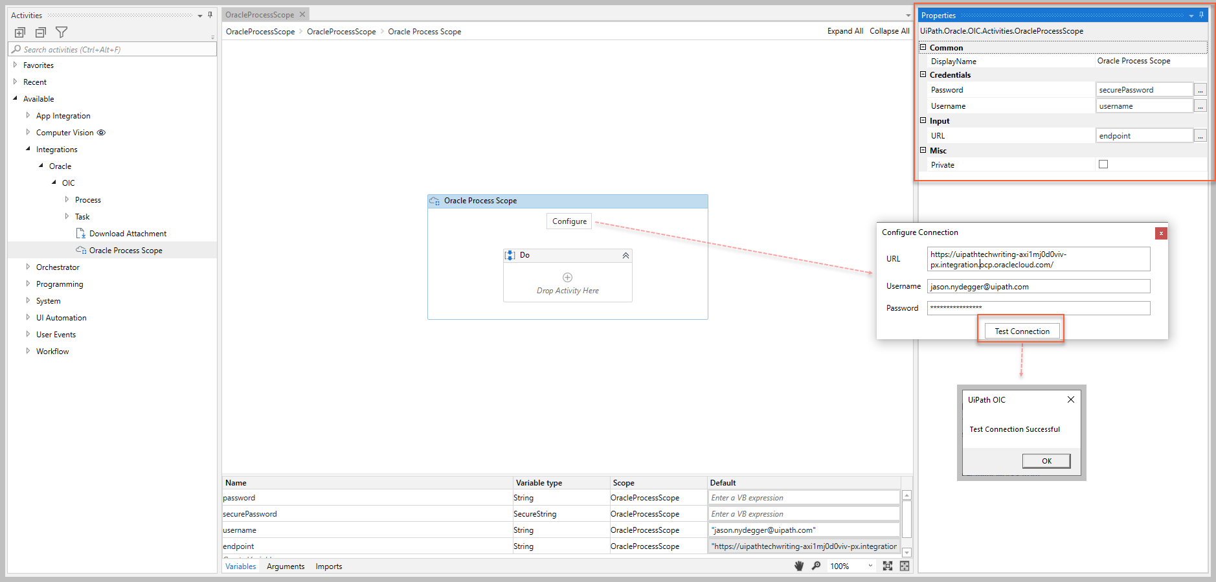Collapse the OIC tree node
The image size is (1216, 582).
[54, 183]
